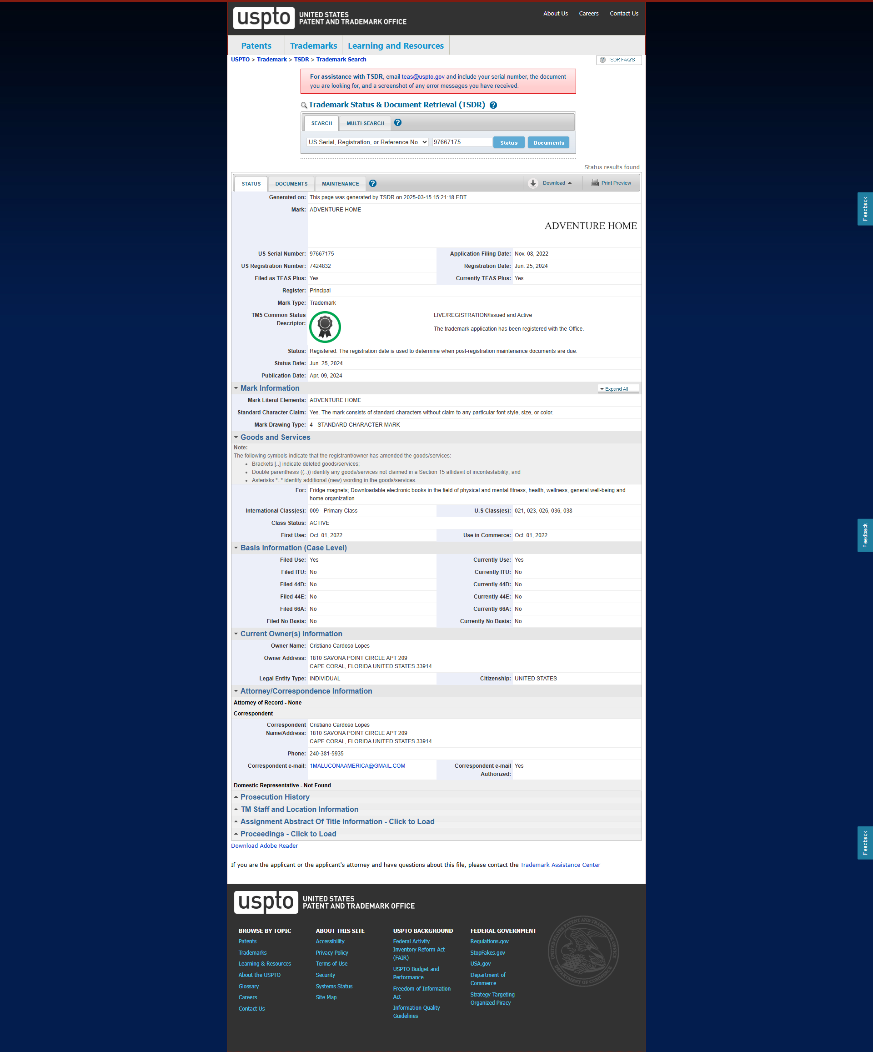The width and height of the screenshot is (873, 1052).
Task: Click the top Feedback side tab
Action: tap(865, 209)
